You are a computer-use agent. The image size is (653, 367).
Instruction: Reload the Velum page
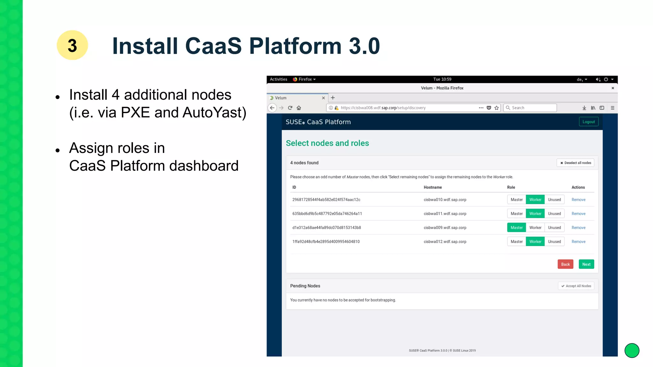click(x=290, y=108)
